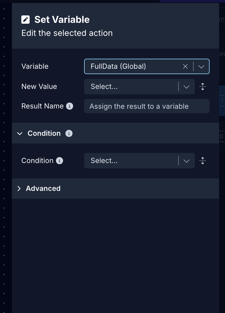225x313 pixels.
Task: Click info icon beside Condition section header
Action: [69, 133]
